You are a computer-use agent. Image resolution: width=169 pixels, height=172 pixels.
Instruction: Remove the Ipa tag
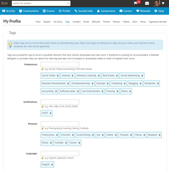[103, 135]
